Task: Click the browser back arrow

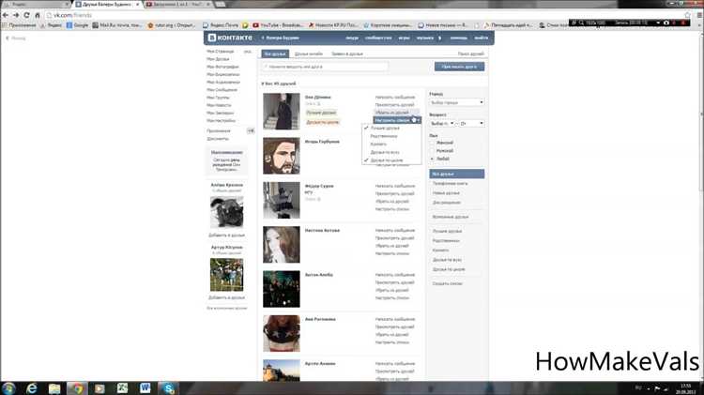Action: (x=6, y=15)
